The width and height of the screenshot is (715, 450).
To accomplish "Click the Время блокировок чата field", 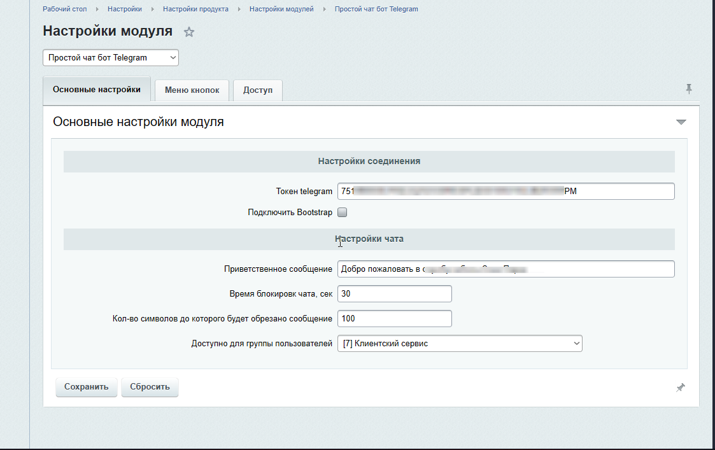I will [x=394, y=293].
